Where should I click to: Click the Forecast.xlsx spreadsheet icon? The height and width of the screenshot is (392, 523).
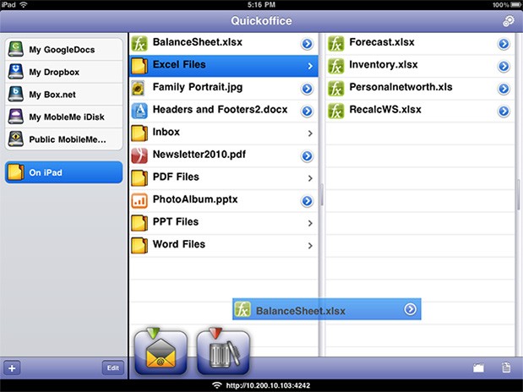[x=336, y=43]
